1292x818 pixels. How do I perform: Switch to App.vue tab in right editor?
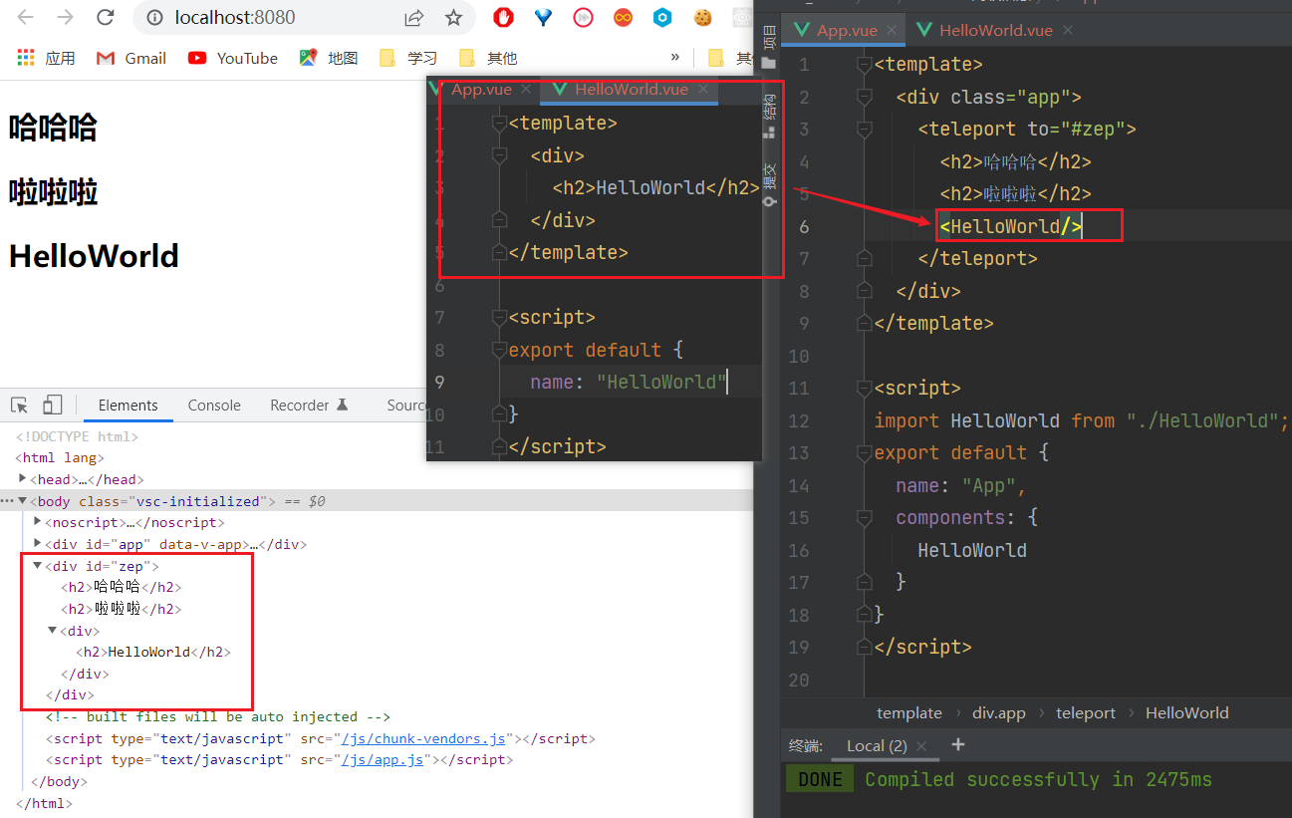coord(847,30)
